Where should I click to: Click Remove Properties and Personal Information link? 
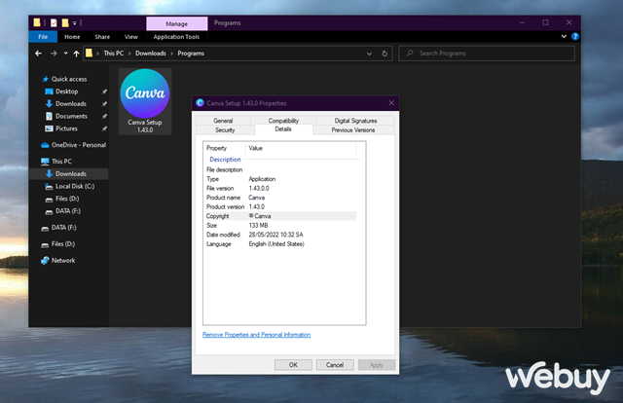(257, 335)
